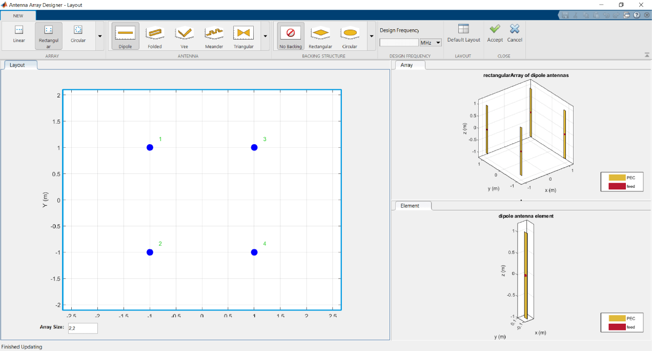
Task: Choose the Vee antenna element
Action: click(184, 35)
